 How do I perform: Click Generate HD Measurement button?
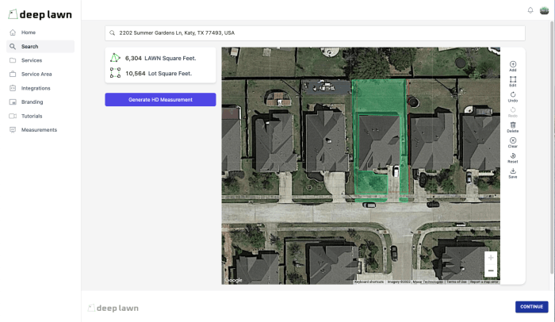(x=160, y=100)
